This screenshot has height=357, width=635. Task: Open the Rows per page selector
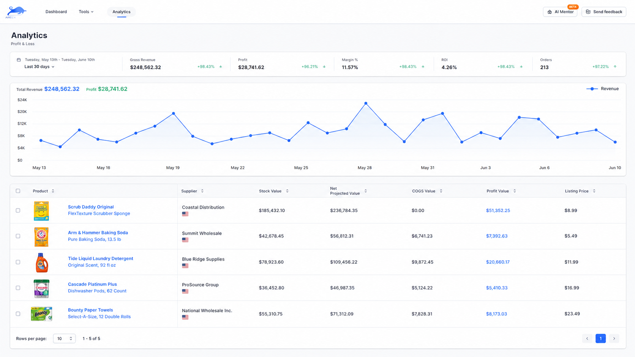click(x=64, y=338)
